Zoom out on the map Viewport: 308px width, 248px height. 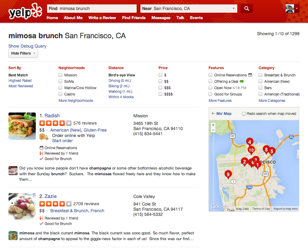(213, 130)
